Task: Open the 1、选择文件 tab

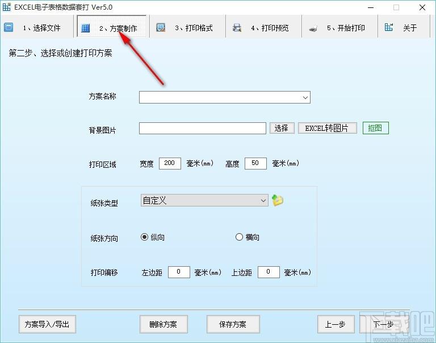Action: [37, 27]
